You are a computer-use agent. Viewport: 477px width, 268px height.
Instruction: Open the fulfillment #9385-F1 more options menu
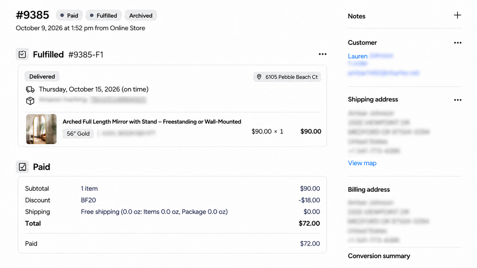[x=322, y=54]
